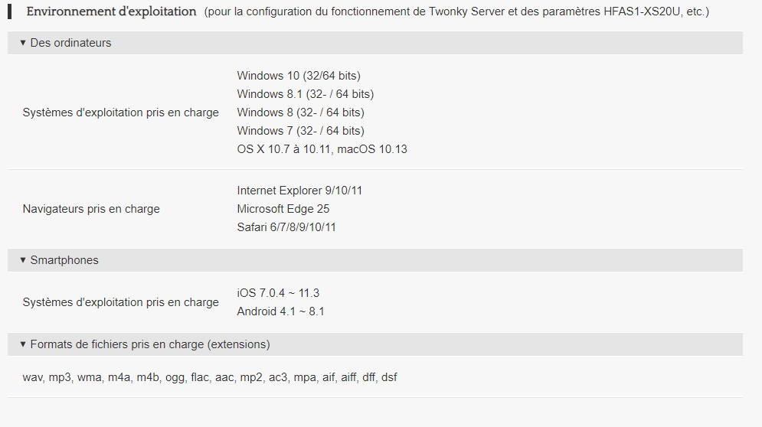Viewport: 762px width, 427px height.
Task: Collapse the Formats de fichiers triangle
Action: pyautogui.click(x=23, y=344)
